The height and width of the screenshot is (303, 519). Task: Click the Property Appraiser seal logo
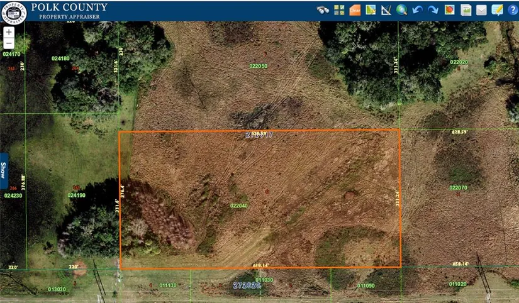pos(13,11)
